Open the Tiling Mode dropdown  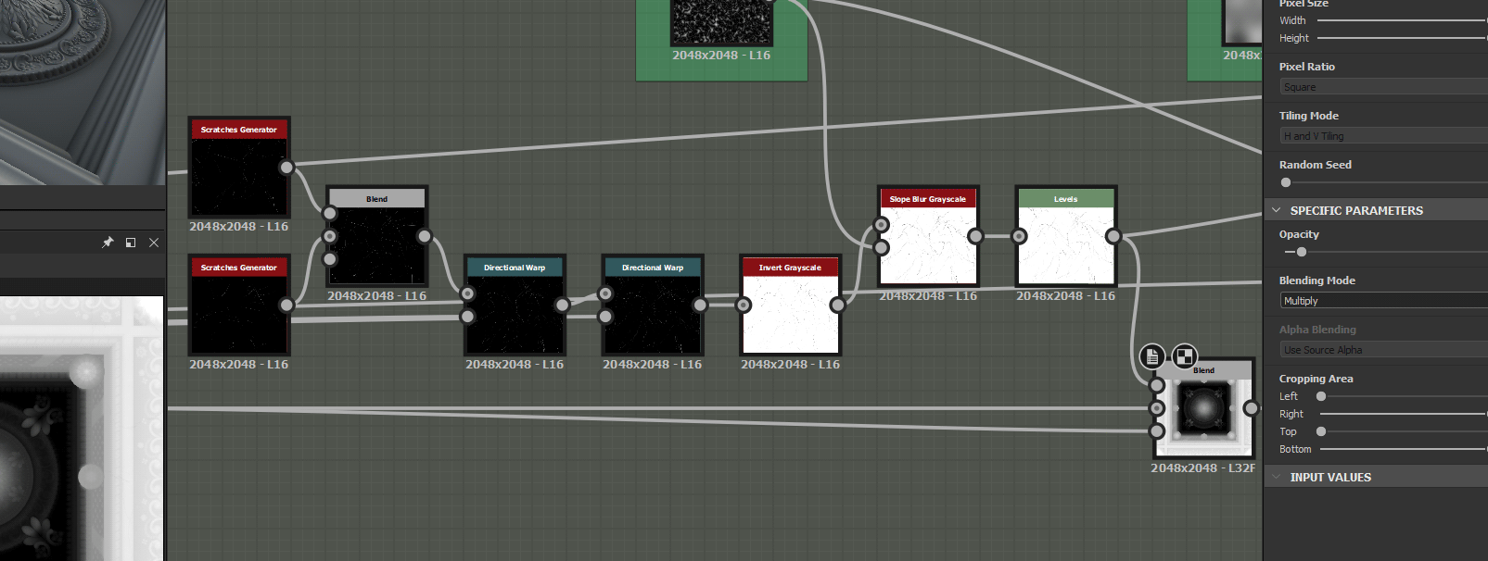1384,135
